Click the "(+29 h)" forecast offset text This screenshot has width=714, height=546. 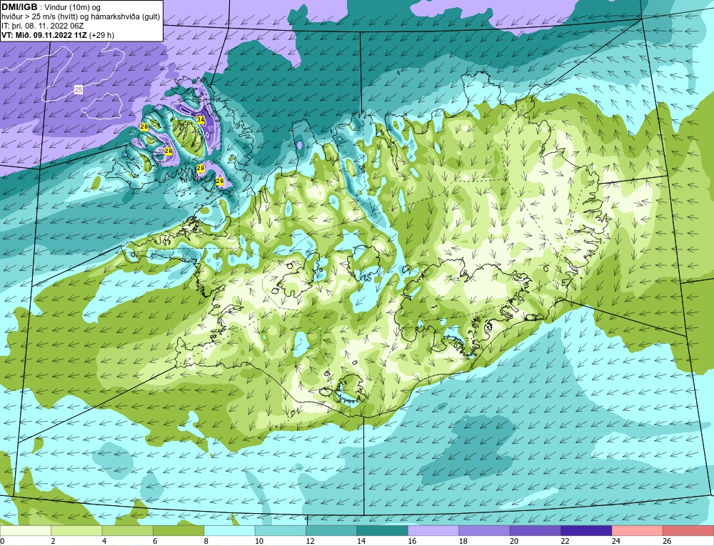click(x=101, y=35)
